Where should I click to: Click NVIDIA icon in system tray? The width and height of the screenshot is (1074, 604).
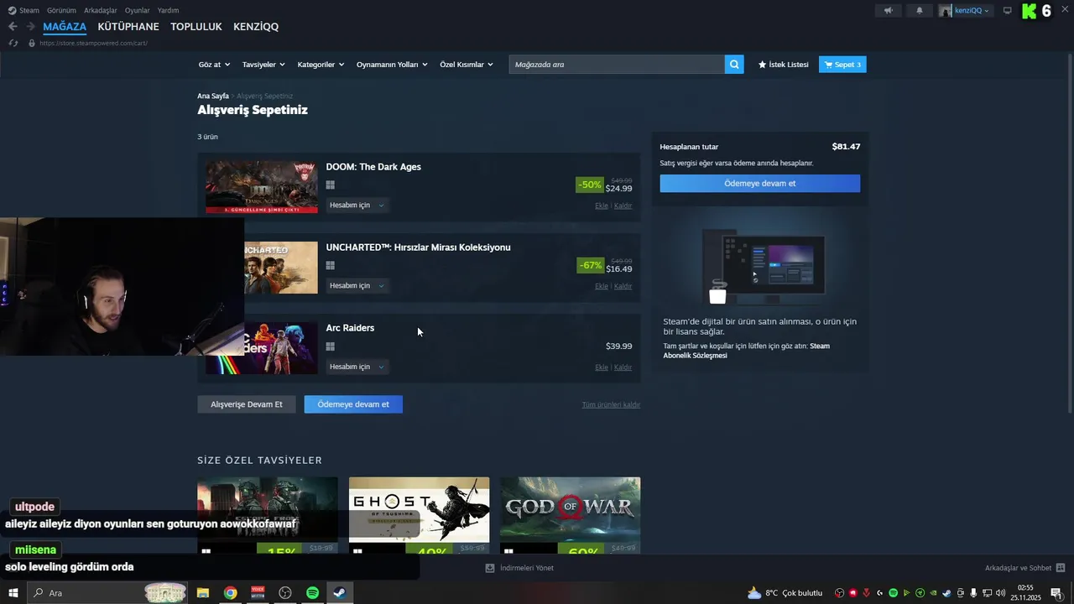pos(933,593)
